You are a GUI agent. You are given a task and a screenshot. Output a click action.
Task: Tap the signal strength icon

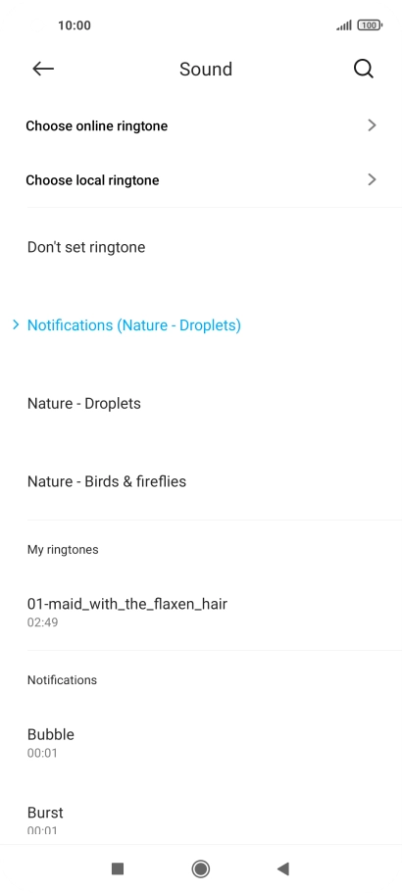[344, 25]
